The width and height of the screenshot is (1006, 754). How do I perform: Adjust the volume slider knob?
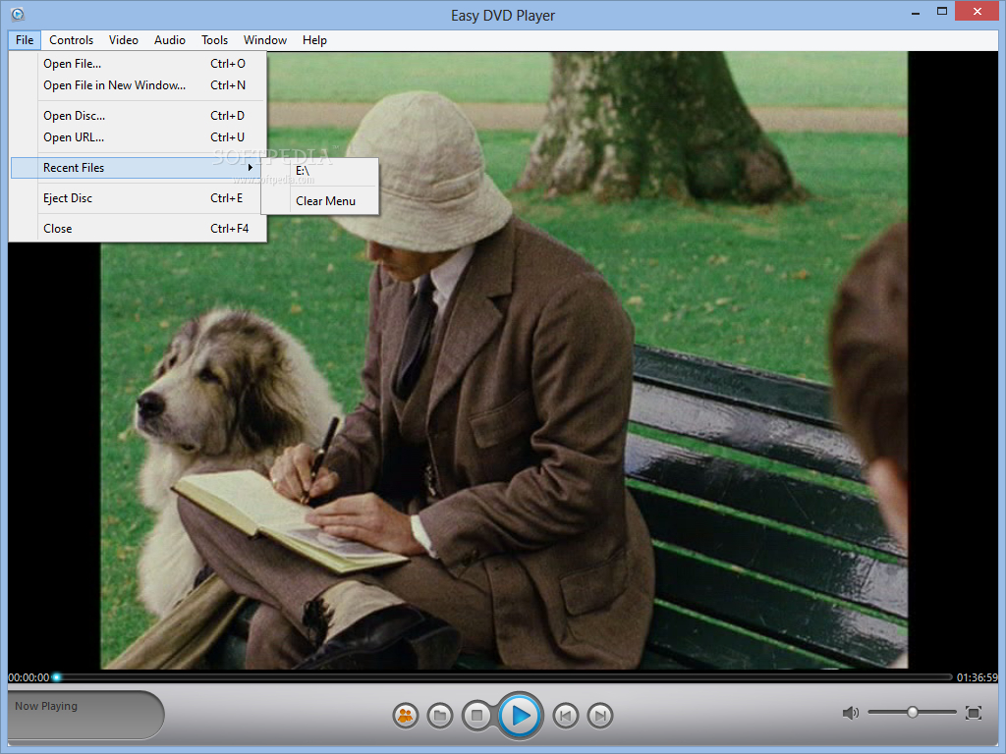pos(913,712)
